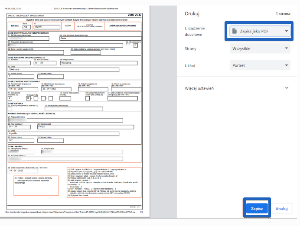The width and height of the screenshot is (300, 226).
Task: Click the Zapisz button
Action: (257, 208)
